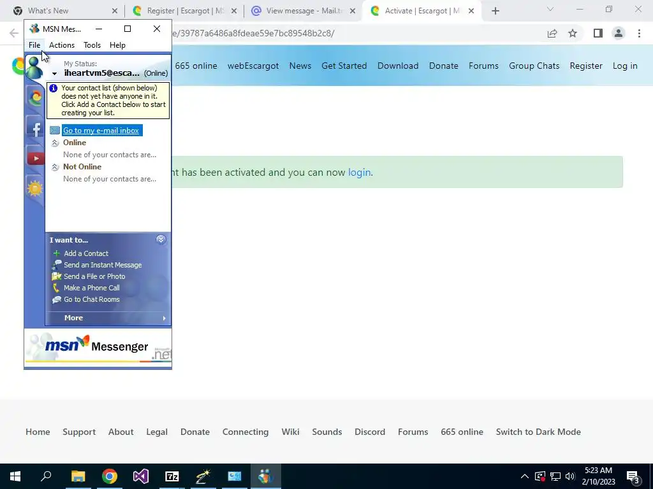The height and width of the screenshot is (489, 653).
Task: Open 7-Zip from taskbar
Action: [x=172, y=476]
